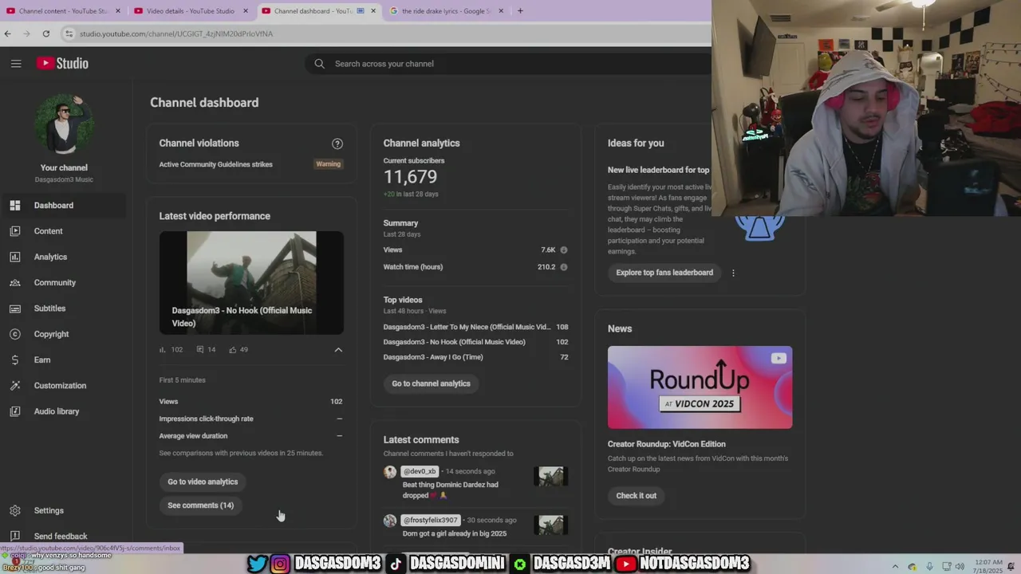Open the No Hook video thumbnail
This screenshot has width=1021, height=574.
tap(251, 283)
